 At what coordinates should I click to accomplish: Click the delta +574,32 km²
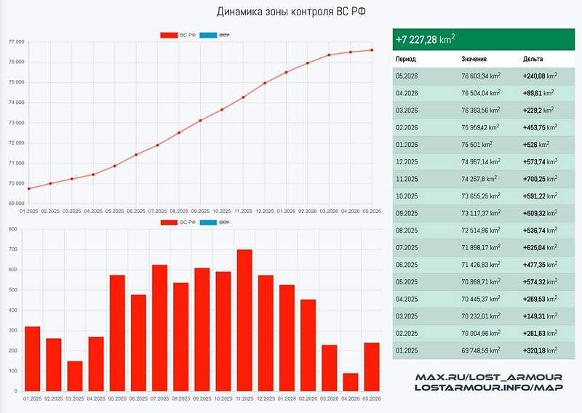coord(540,282)
